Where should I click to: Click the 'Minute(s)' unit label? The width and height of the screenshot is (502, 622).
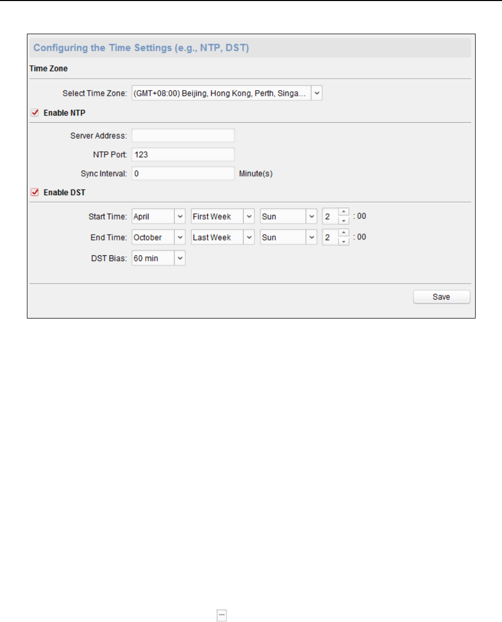point(256,174)
